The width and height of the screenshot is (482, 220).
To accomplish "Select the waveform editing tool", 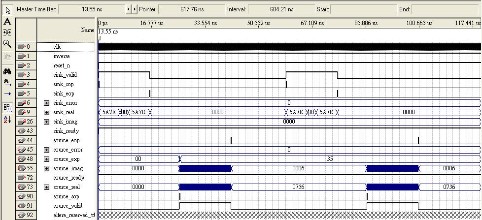I will 7,32.
